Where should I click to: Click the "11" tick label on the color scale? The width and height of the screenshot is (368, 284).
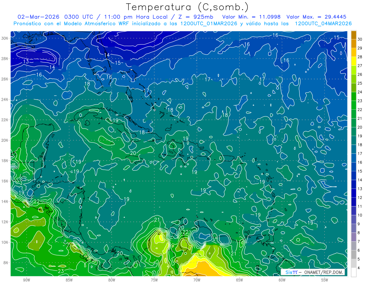(360, 206)
